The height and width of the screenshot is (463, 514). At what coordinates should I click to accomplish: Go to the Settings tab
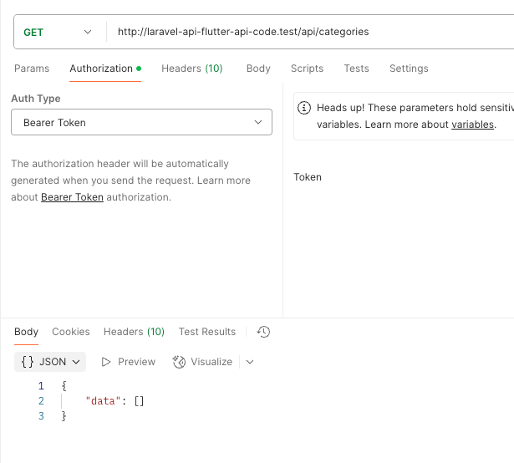tap(409, 69)
